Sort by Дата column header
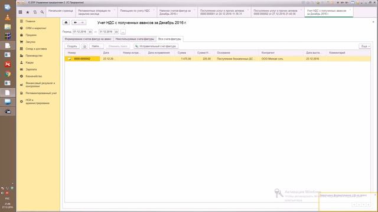Viewport: 378px width, 212px height. (110, 52)
